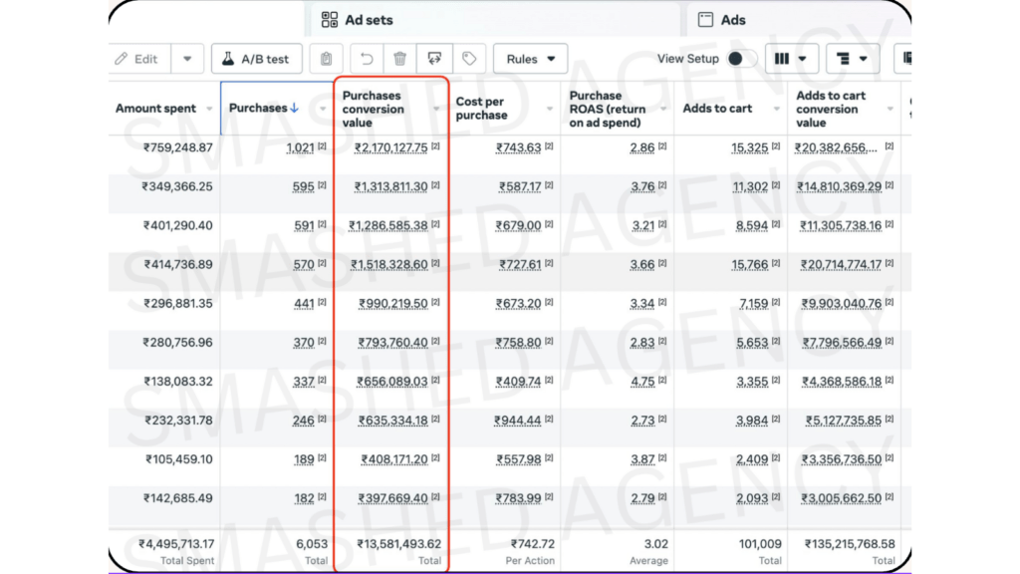Screen dimensions: 1020x574
Task: Click the A/B test button
Action: (256, 59)
